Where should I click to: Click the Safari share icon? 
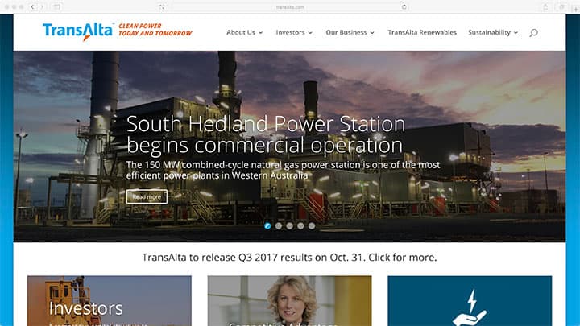tap(544, 6)
